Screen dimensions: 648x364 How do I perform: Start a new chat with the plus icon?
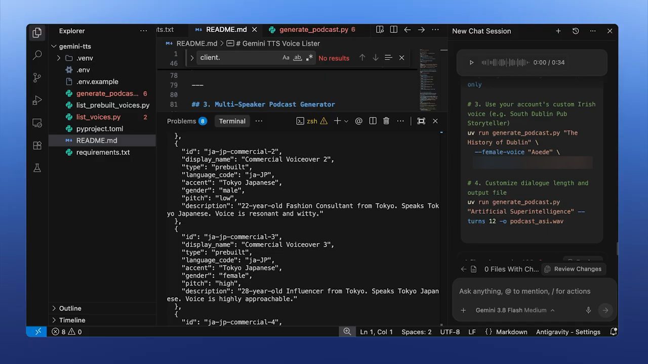[x=558, y=31]
